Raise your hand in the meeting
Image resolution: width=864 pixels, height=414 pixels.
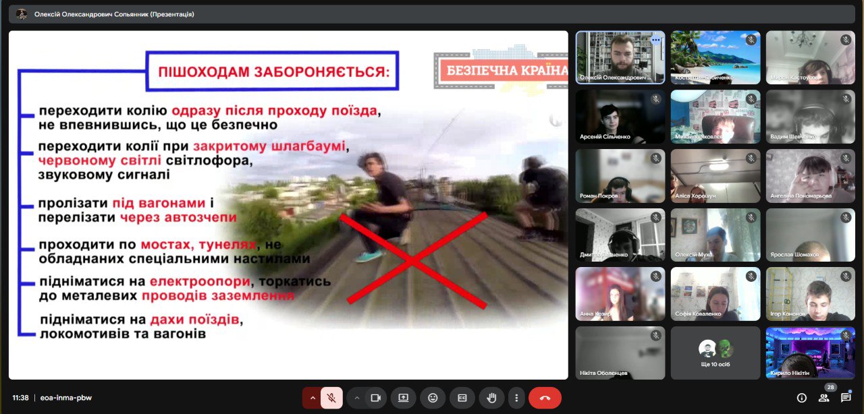492,398
